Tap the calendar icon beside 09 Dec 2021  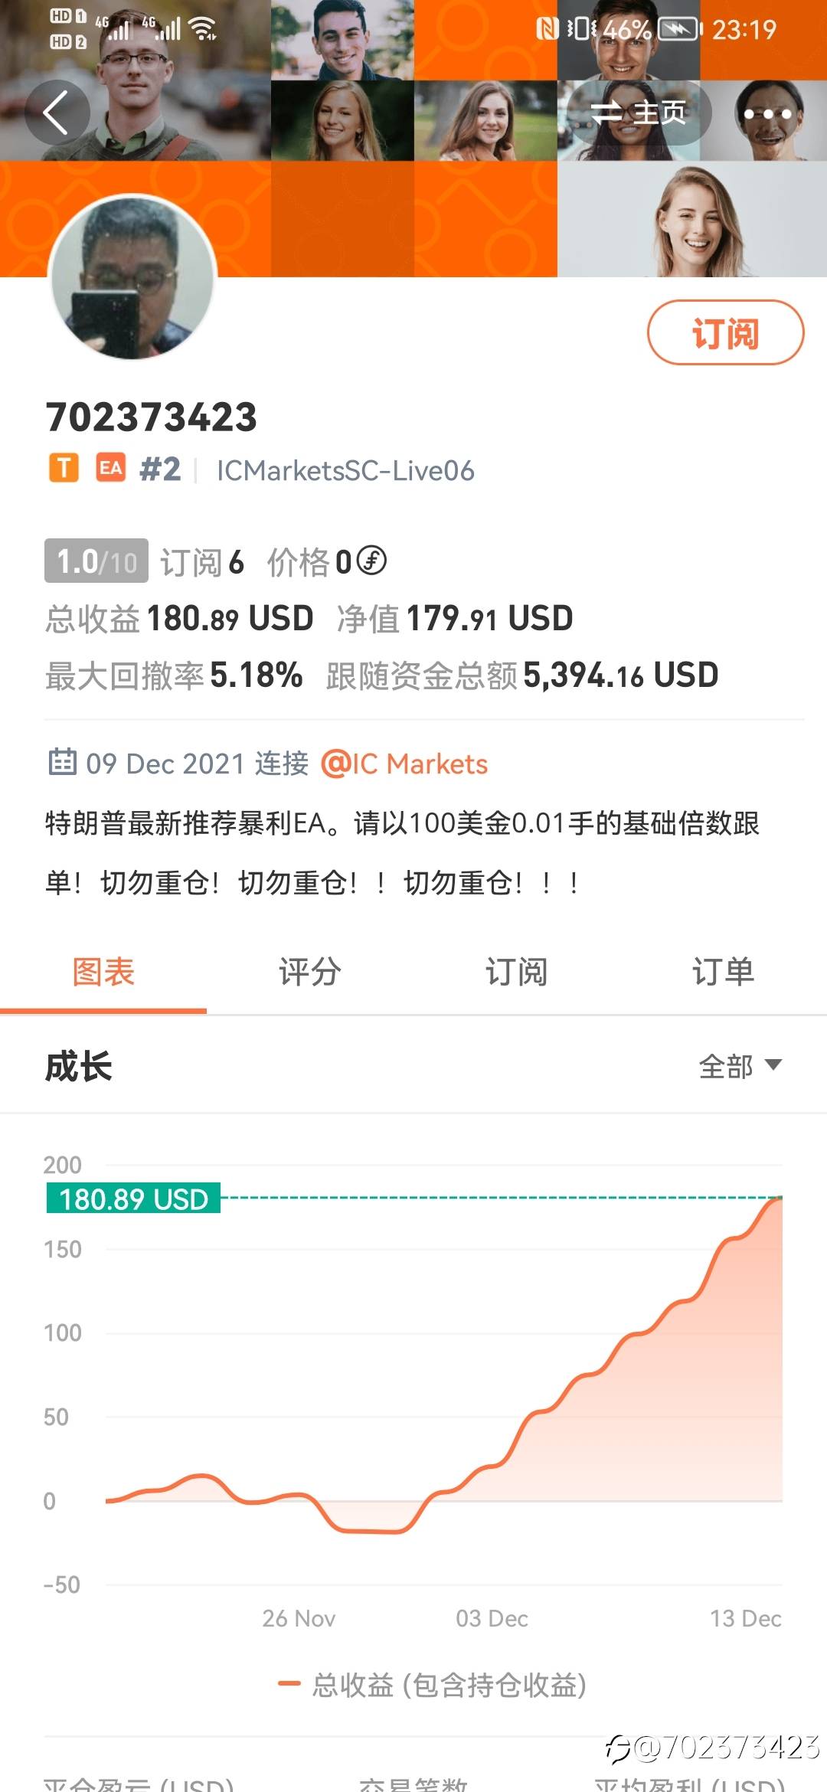(62, 763)
